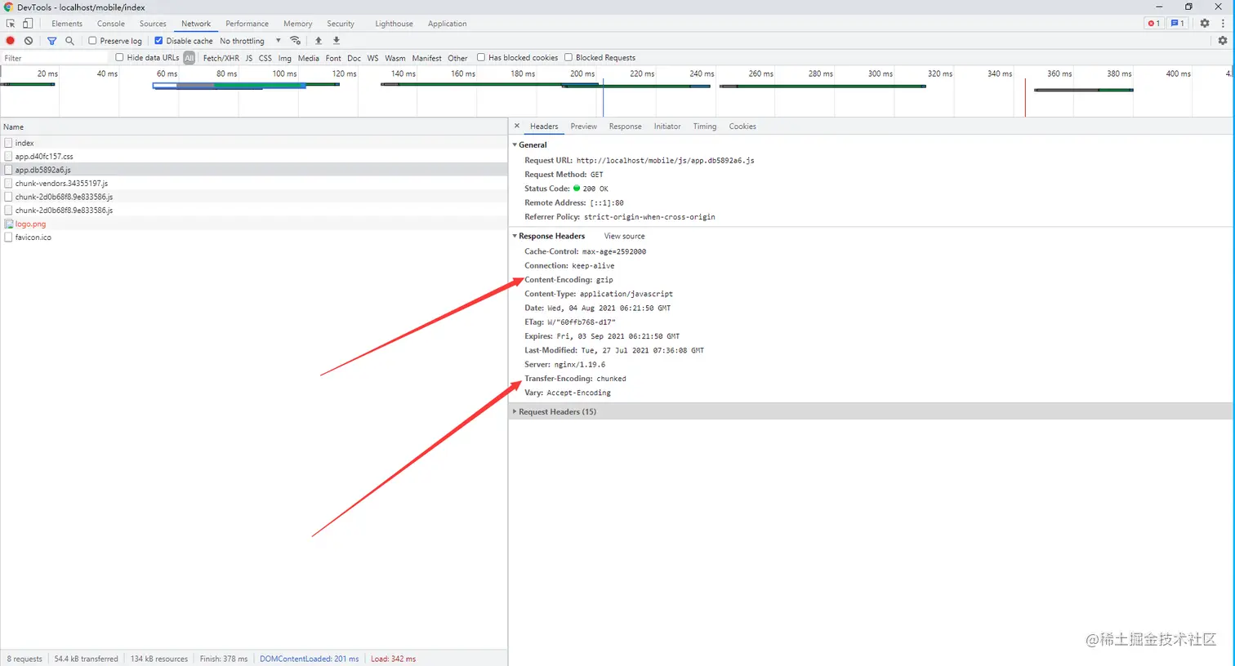
Task: Show the Response tab
Action: [625, 127]
